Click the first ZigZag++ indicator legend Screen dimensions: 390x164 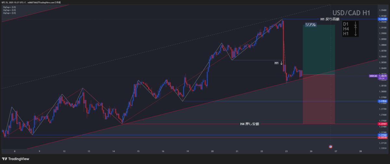pos(9,6)
